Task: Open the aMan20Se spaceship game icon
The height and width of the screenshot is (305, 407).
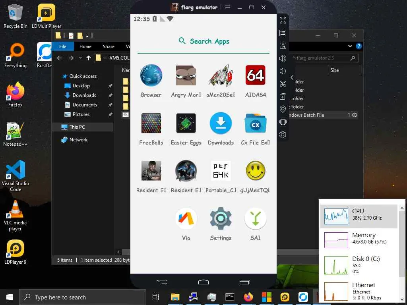Action: 221,75
